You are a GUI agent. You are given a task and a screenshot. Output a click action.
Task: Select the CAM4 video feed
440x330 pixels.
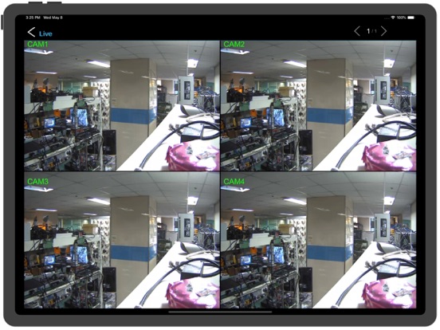(x=319, y=240)
